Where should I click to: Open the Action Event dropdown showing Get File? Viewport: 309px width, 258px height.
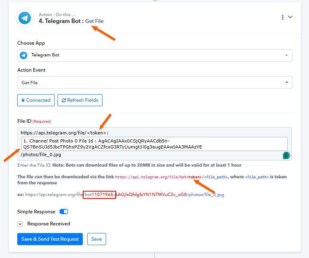(155, 83)
